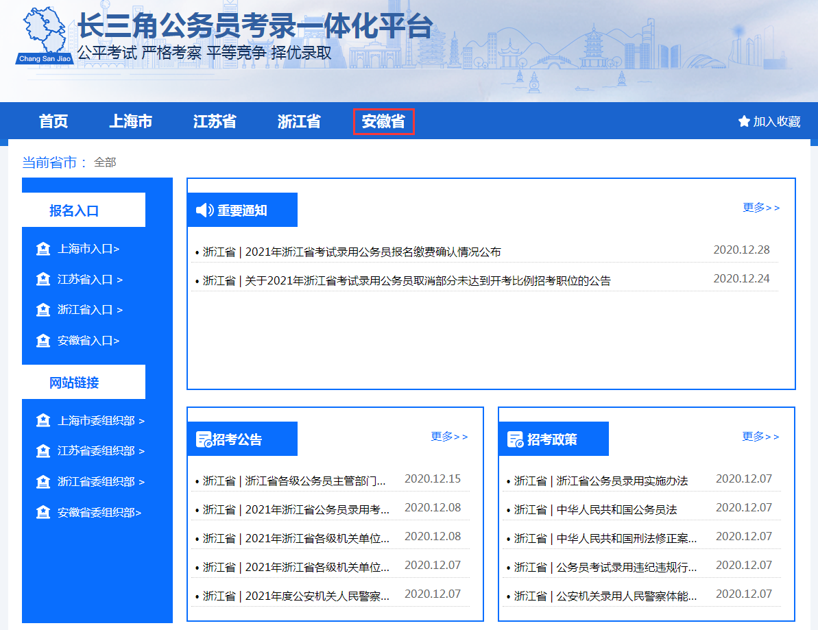Open policy 公务员考试录用违纪违规行...
This screenshot has height=630, width=818.
[x=605, y=567]
